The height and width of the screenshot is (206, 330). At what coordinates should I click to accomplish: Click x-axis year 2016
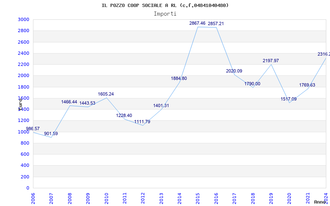pos(216,199)
